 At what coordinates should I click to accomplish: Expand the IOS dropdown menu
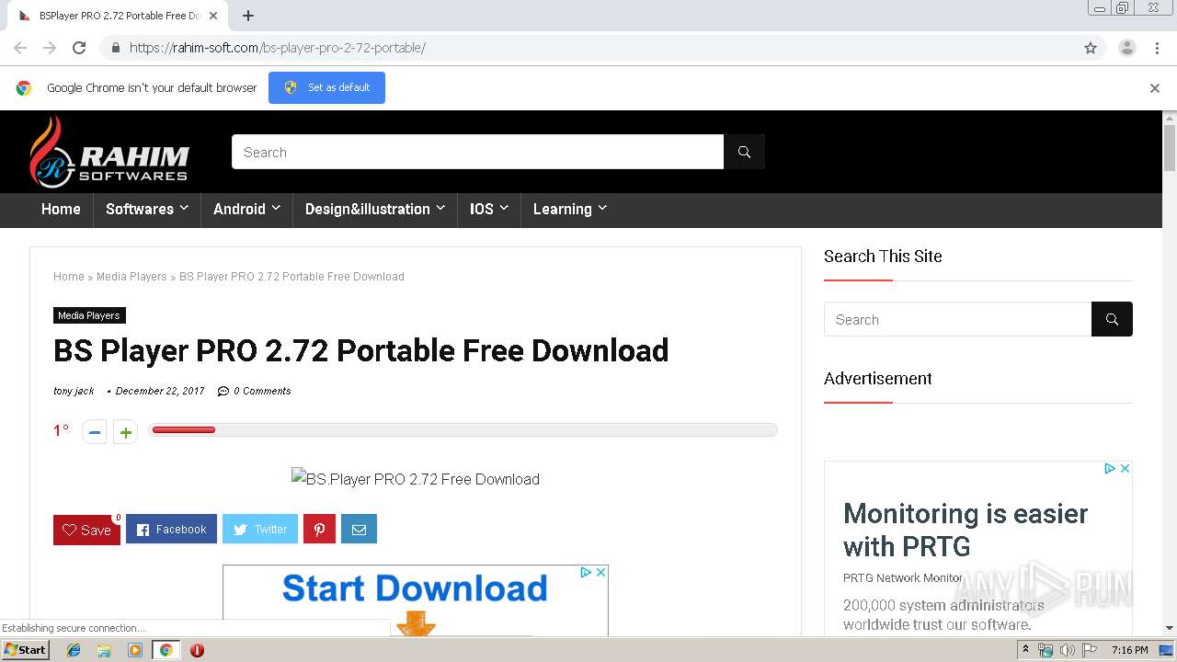coord(489,209)
